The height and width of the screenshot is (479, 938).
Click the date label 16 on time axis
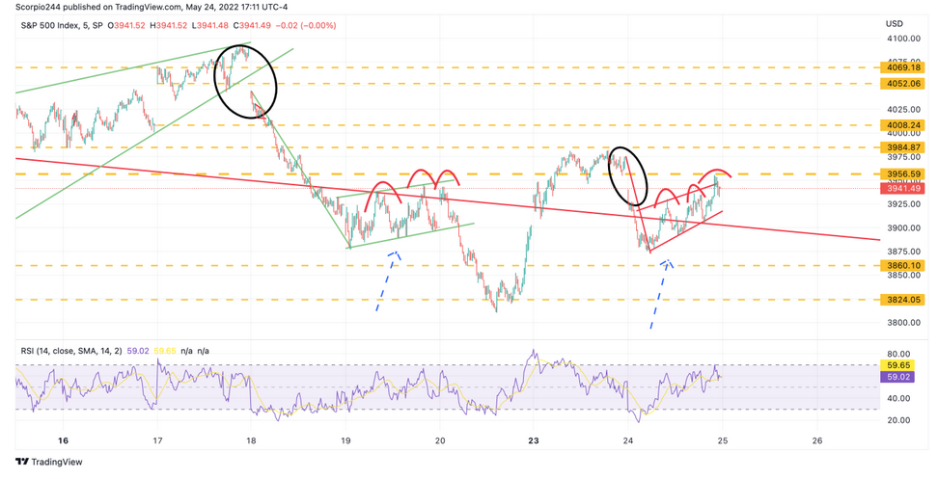click(x=64, y=440)
